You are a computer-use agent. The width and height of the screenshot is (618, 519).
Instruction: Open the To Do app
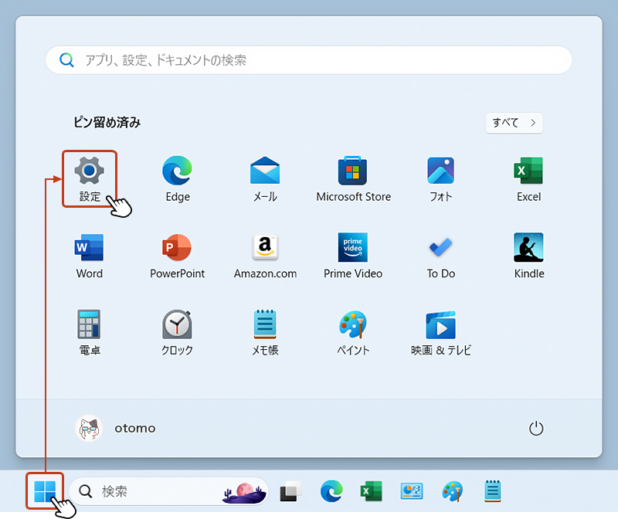[440, 256]
